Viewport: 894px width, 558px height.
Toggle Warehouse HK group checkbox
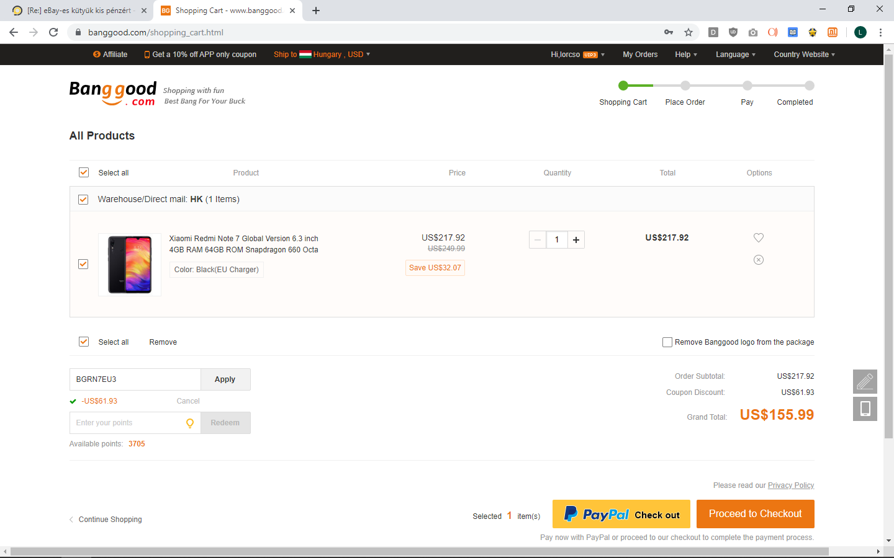tap(83, 200)
